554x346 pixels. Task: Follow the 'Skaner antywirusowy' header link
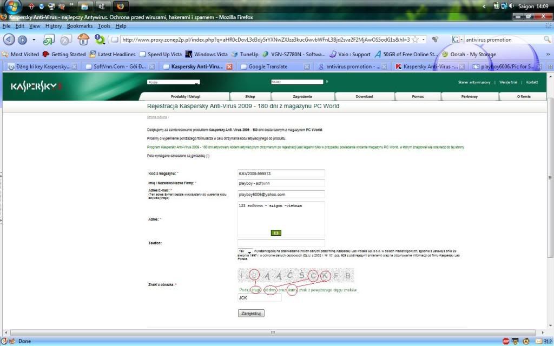pos(474,82)
